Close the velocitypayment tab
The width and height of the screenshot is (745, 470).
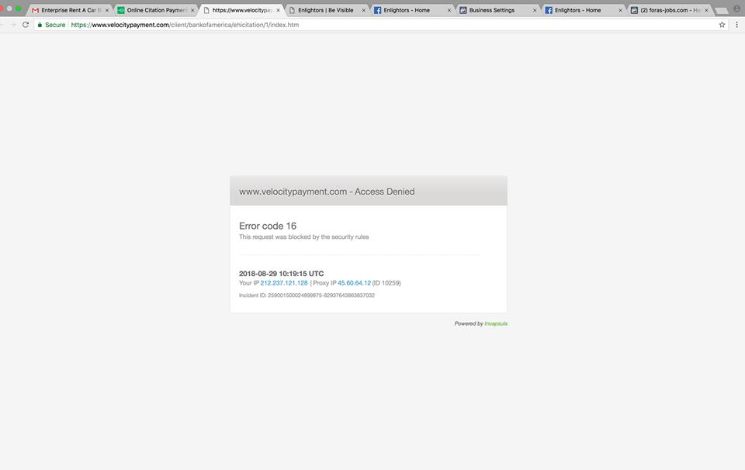pyautogui.click(x=278, y=10)
